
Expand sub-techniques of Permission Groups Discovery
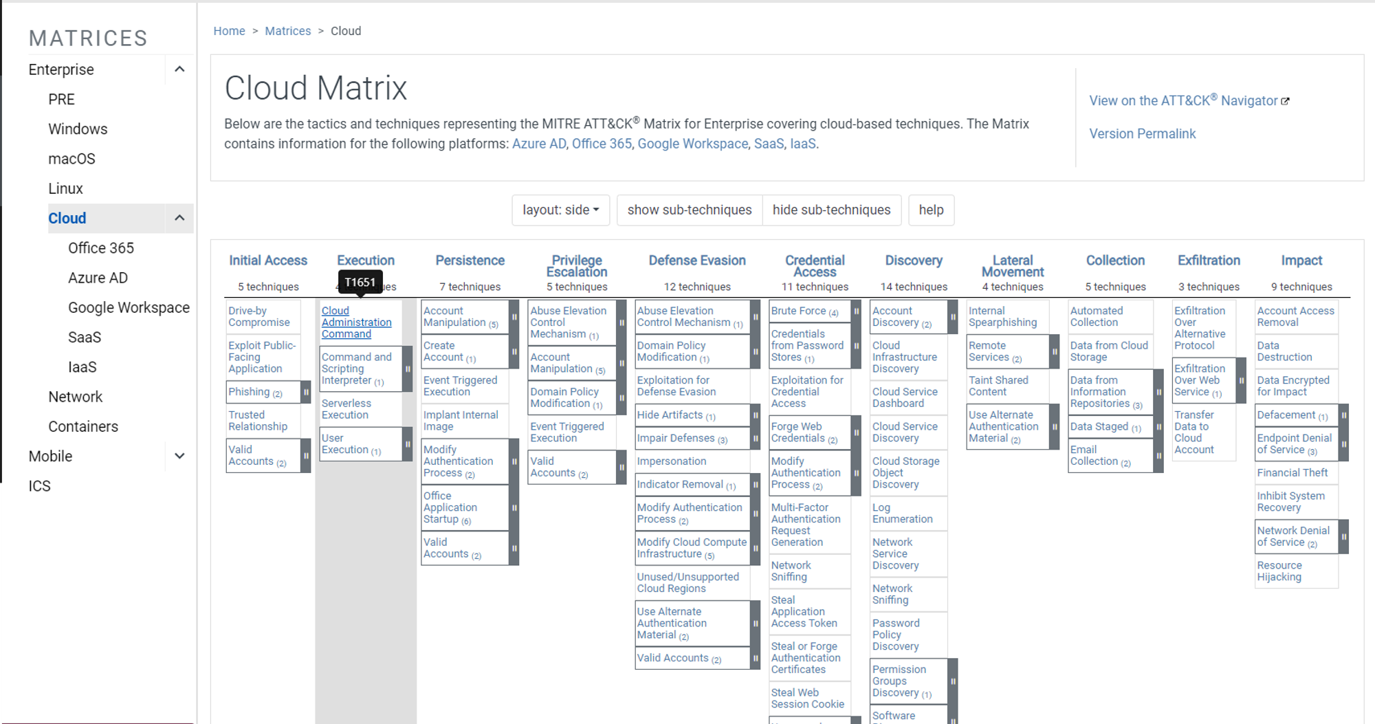[x=952, y=681]
